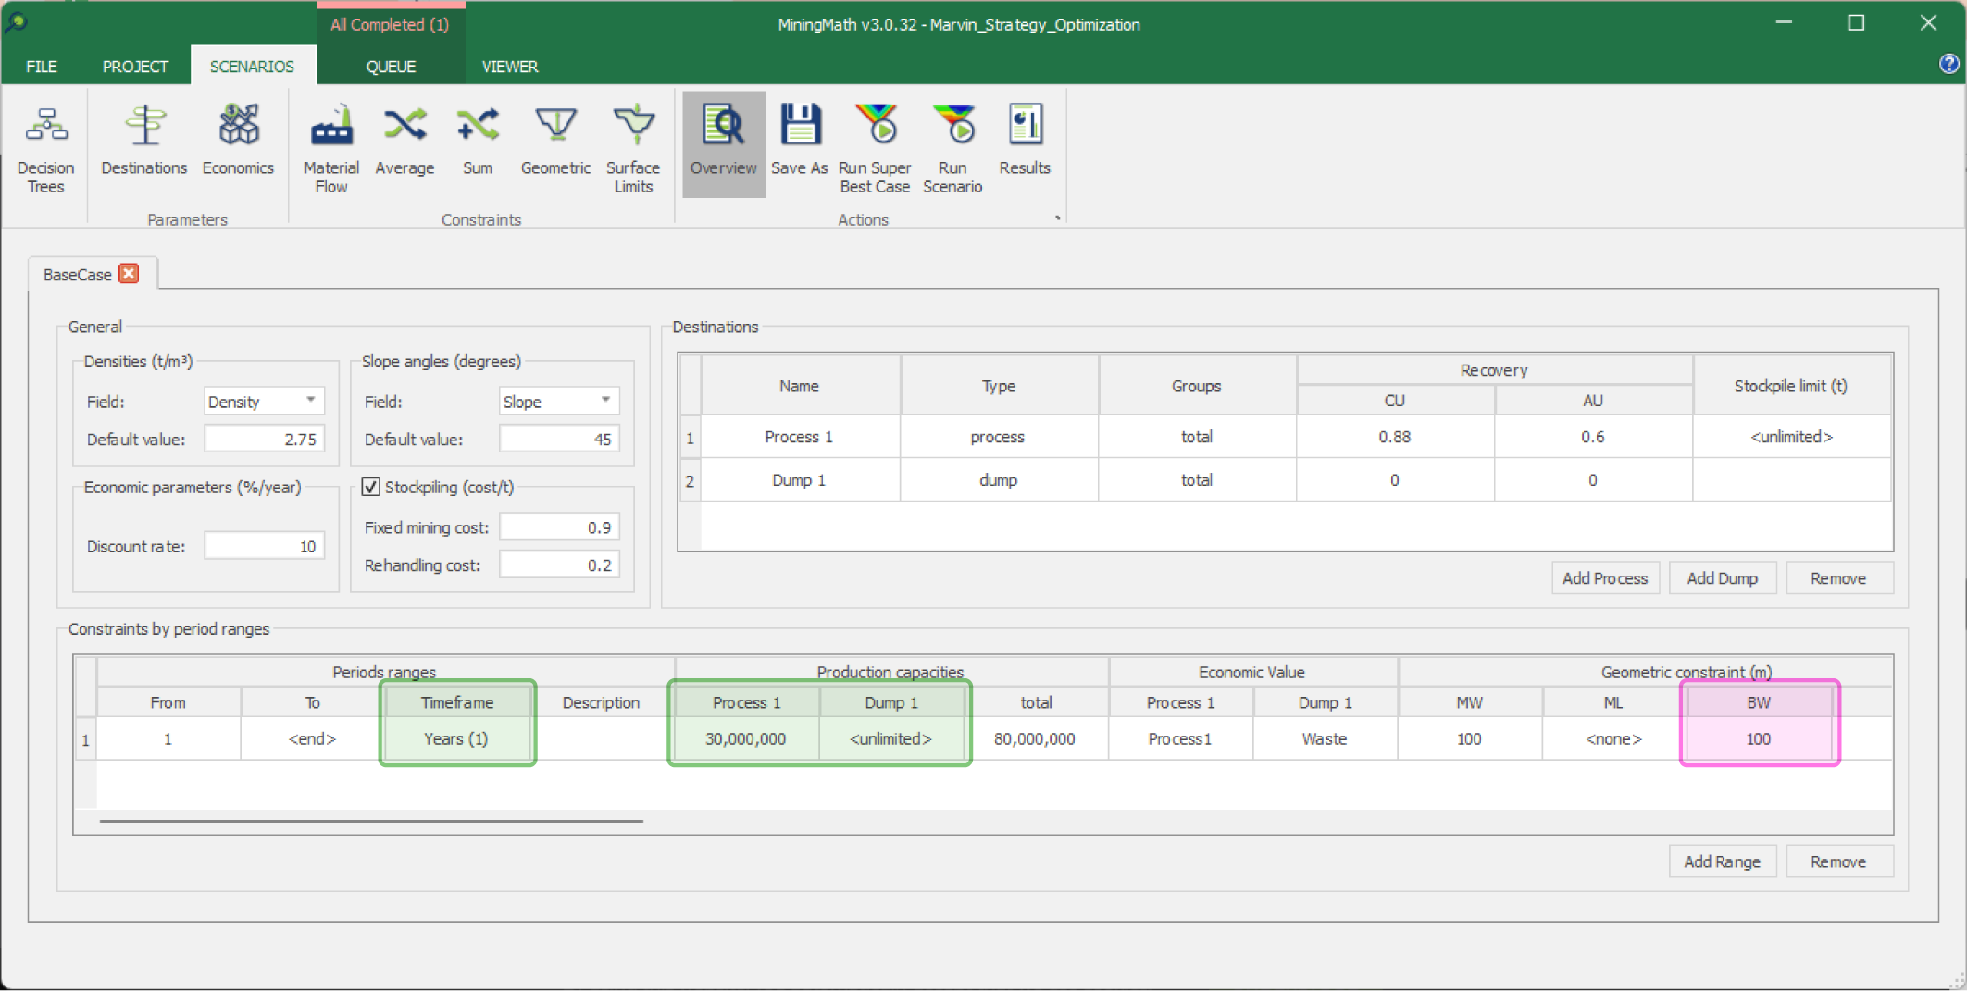The image size is (1967, 991).
Task: Click Run Super Best Case icon
Action: tap(875, 148)
